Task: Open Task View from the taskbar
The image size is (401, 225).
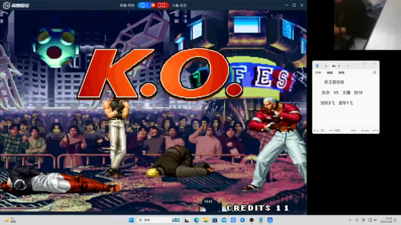Action: [187, 220]
